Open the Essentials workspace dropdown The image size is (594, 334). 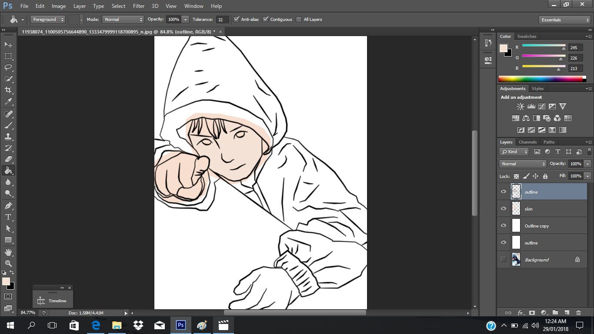564,20
